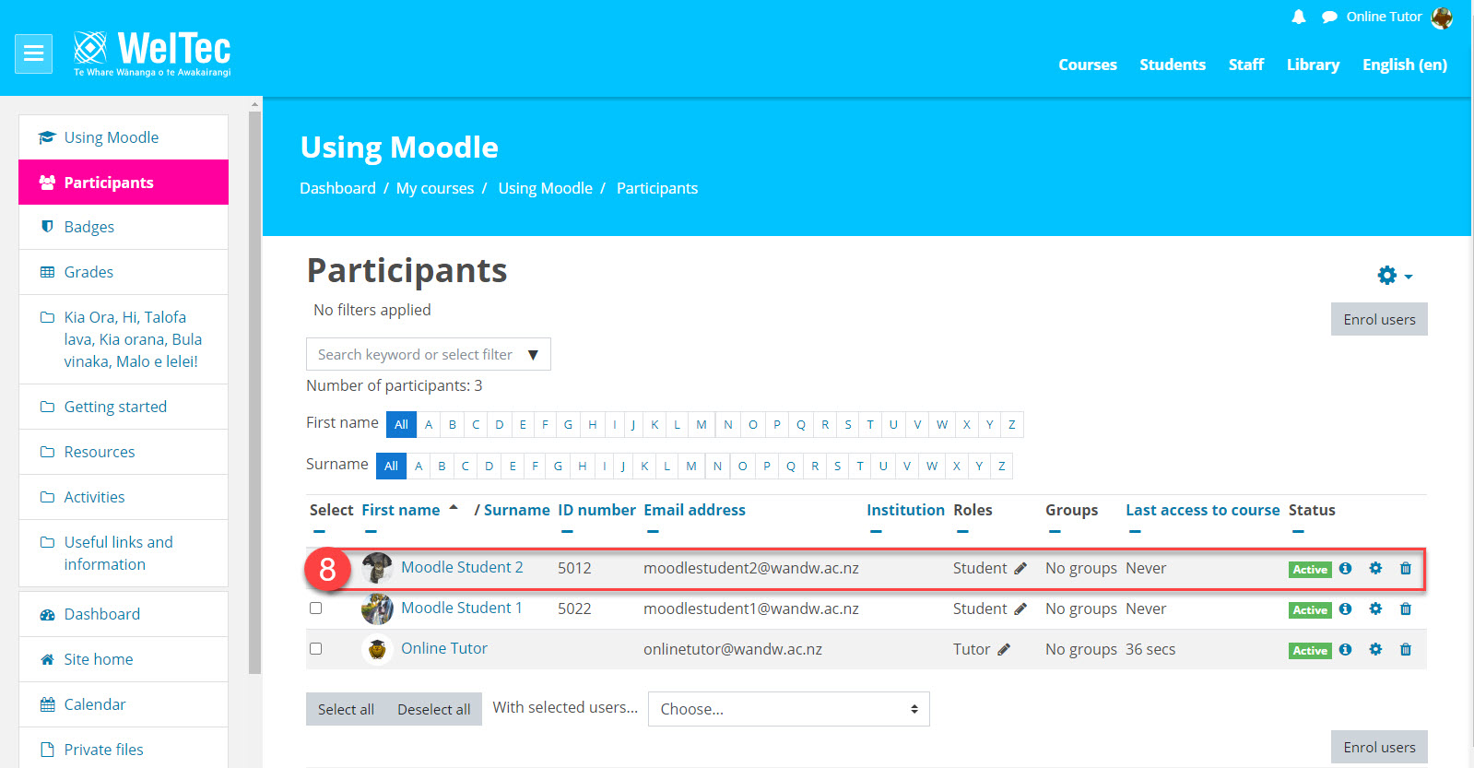Sort by Surname column header
The width and height of the screenshot is (1474, 768).
tap(516, 510)
